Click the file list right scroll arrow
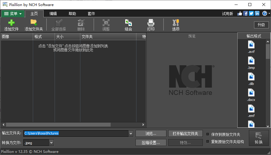 pos(143,124)
